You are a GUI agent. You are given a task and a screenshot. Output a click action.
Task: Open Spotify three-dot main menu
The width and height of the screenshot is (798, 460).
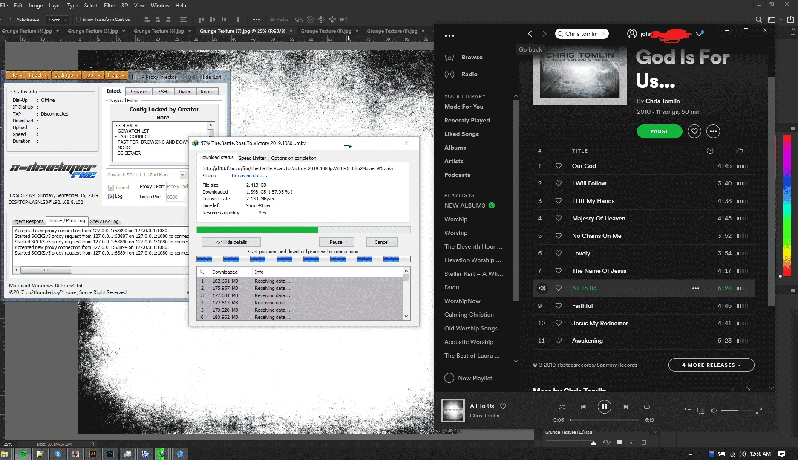[x=449, y=36]
